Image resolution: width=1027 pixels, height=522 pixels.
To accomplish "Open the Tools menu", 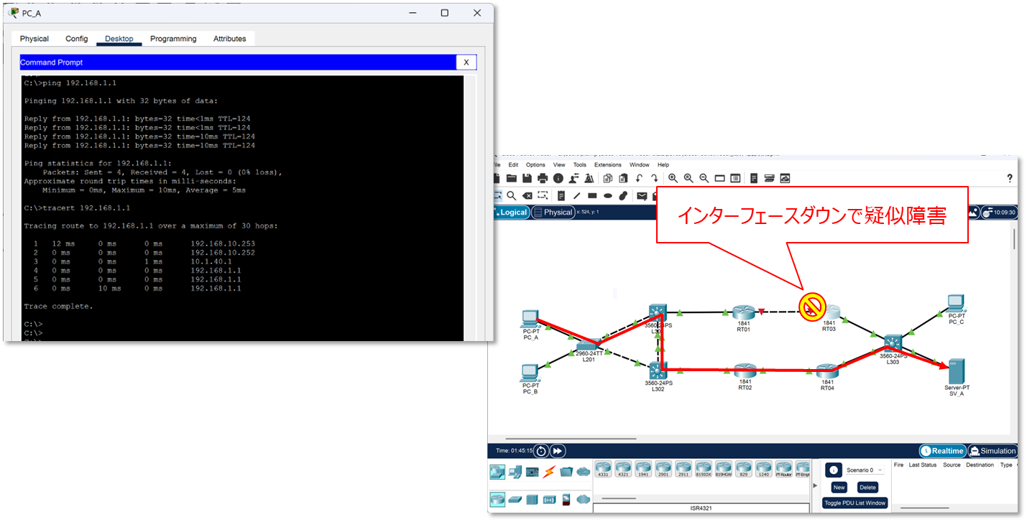I will (x=580, y=165).
